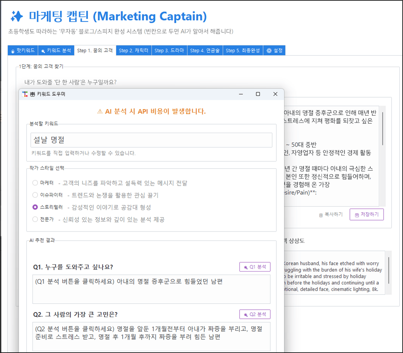The height and width of the screenshot is (353, 403).
Task: Click the floppy disk icon on 저장하기
Action: click(357, 214)
